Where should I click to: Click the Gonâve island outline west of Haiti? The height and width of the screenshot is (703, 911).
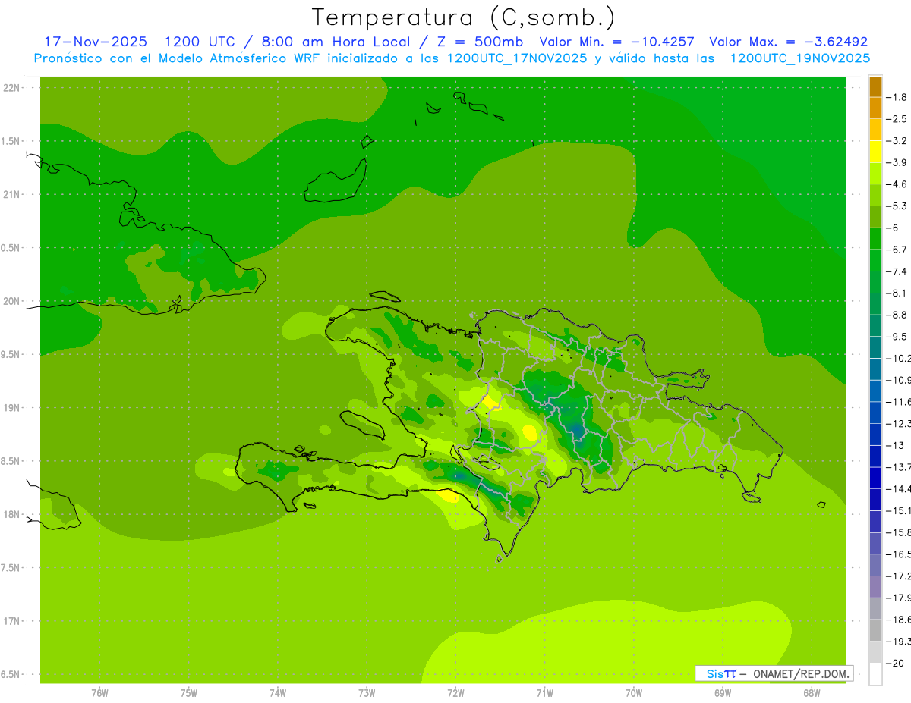click(361, 423)
